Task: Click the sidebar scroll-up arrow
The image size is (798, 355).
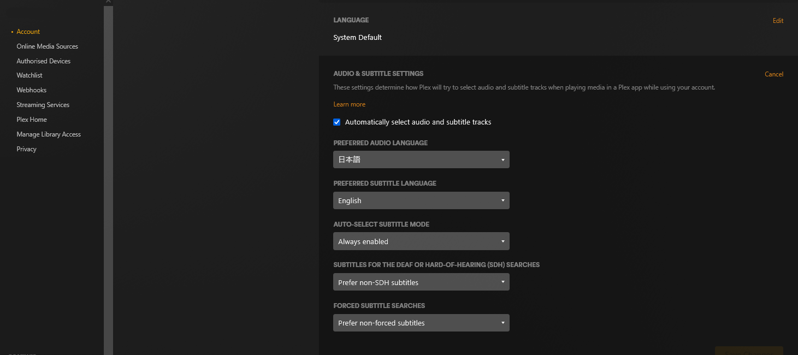Action: pyautogui.click(x=108, y=2)
